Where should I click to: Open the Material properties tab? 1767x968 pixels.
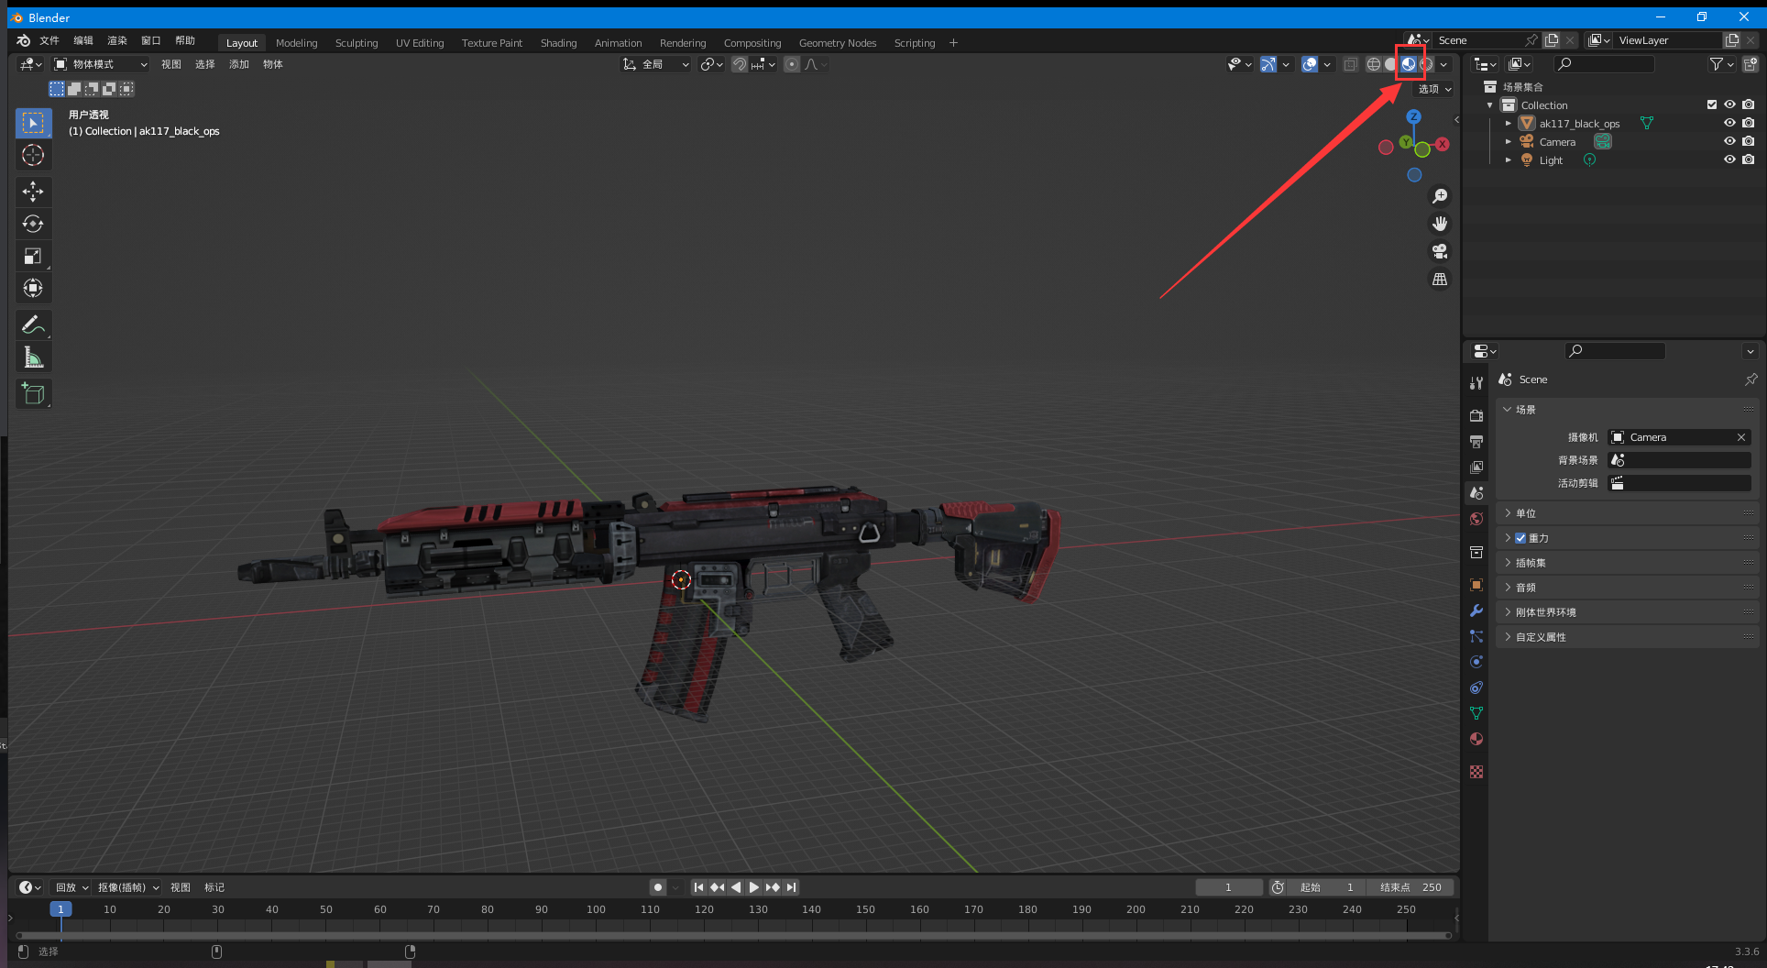pos(1476,739)
